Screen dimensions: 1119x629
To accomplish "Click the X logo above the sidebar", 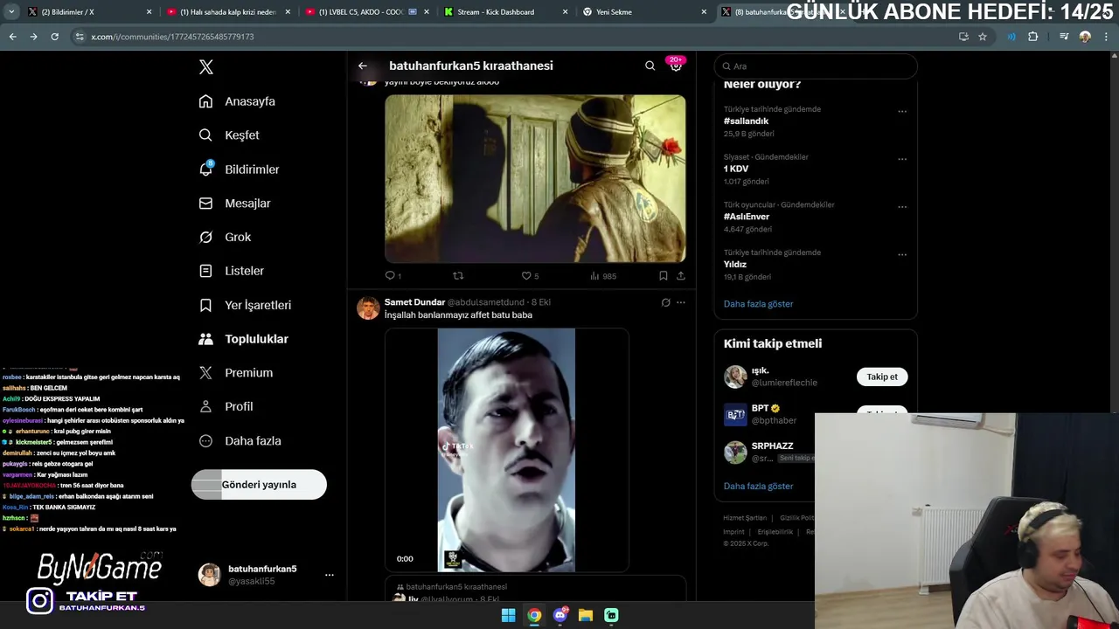I will click(206, 67).
